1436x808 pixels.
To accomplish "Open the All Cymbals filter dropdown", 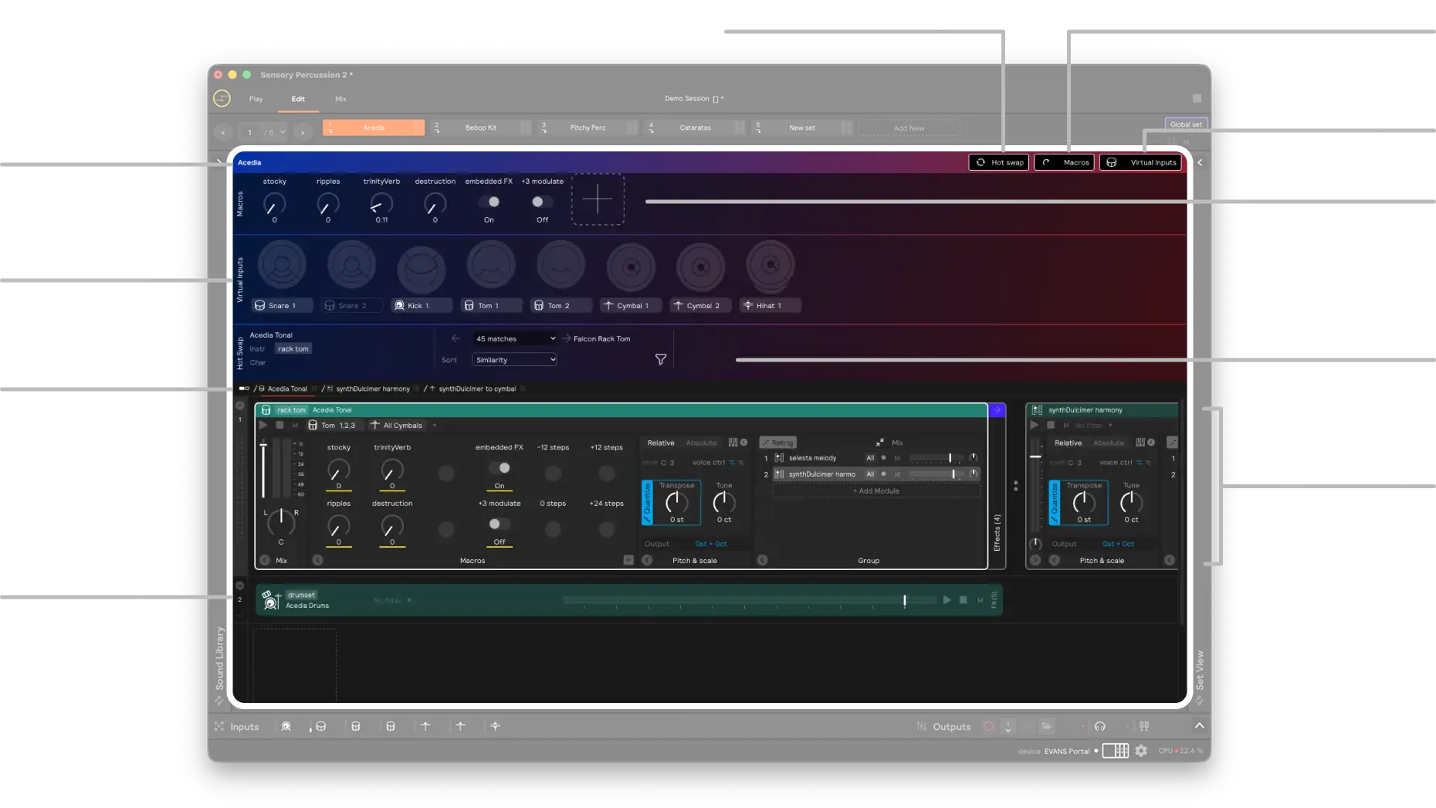I will (398, 425).
